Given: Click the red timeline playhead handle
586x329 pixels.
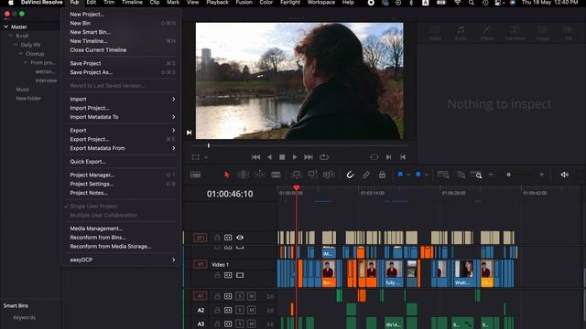Looking at the screenshot, I should (x=297, y=188).
